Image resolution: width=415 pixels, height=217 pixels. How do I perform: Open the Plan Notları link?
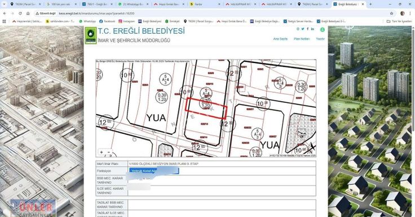pyautogui.click(x=302, y=39)
